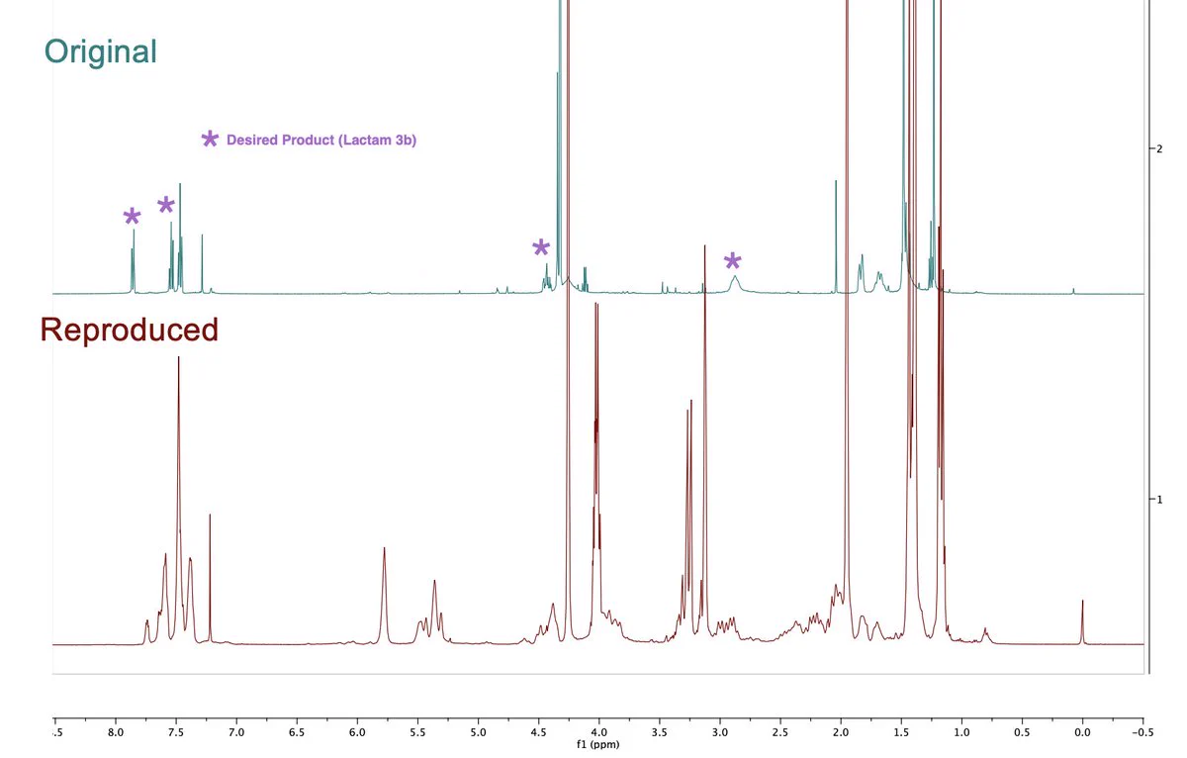Click the purple asterisk in the legend
The height and width of the screenshot is (758, 1187).
(x=210, y=140)
